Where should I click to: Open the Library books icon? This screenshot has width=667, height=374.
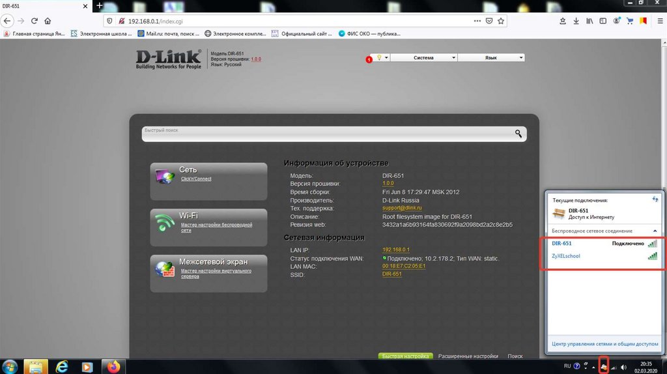coord(589,21)
